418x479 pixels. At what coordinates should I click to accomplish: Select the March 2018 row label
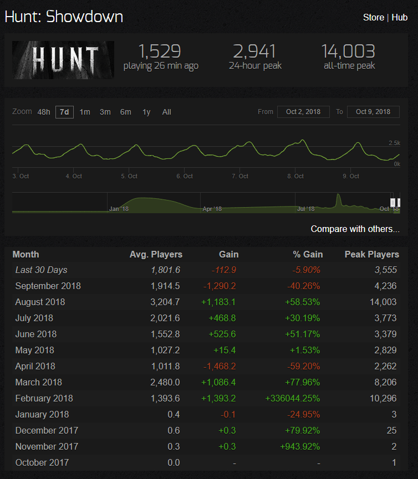(x=38, y=382)
